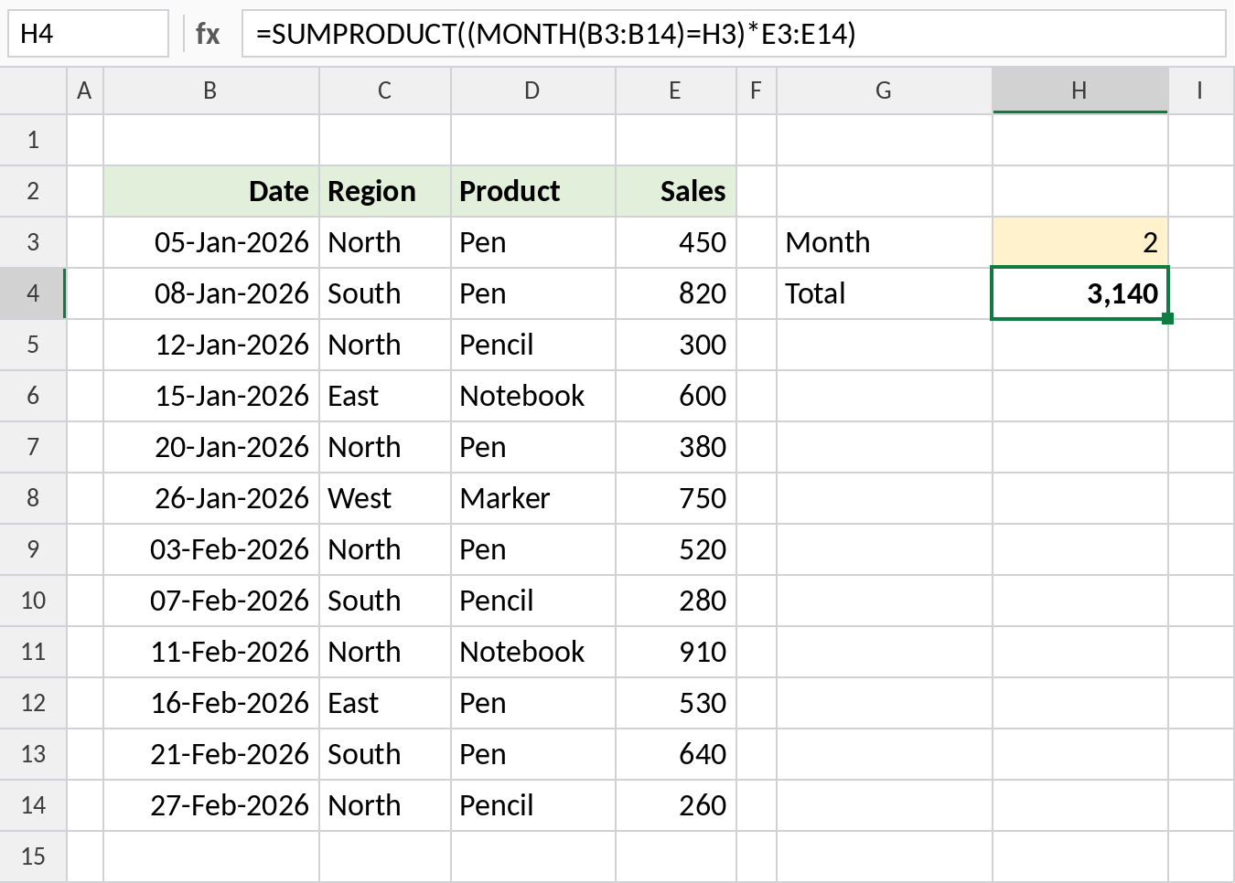Select sales value 820
Screen dimensions: 1235x883
click(676, 293)
